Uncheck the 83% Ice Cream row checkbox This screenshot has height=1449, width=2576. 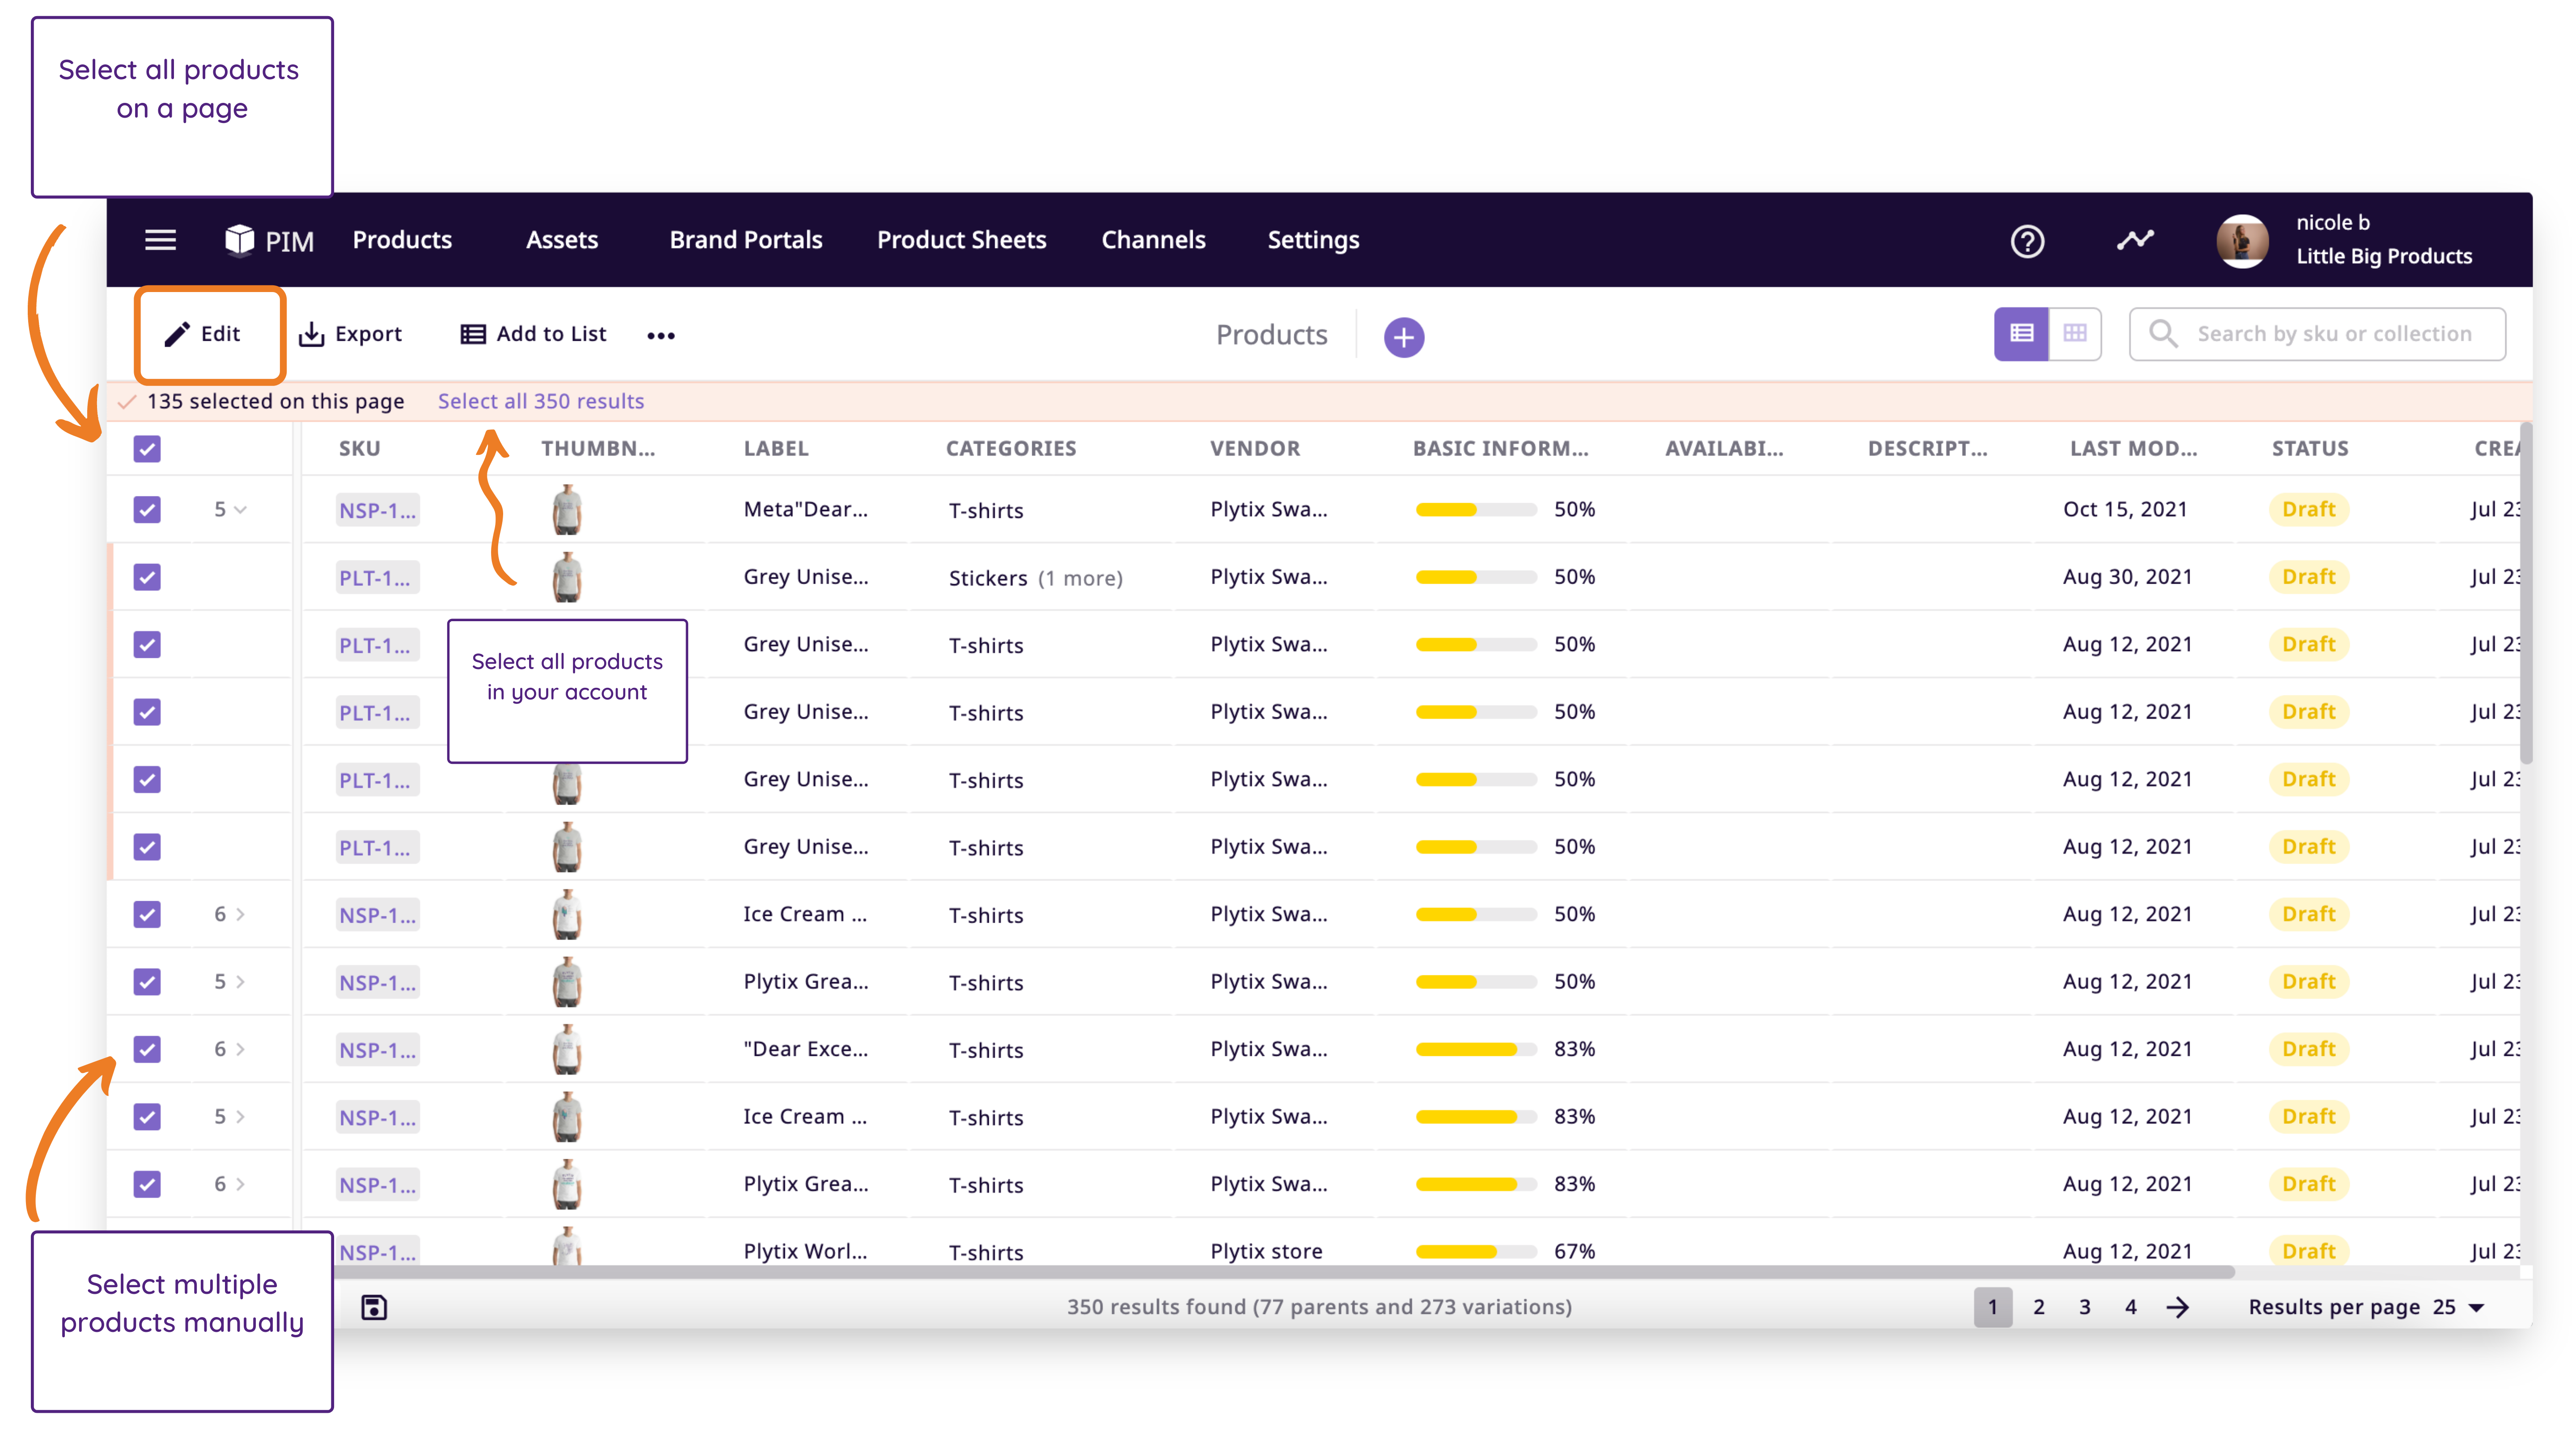(x=147, y=1117)
